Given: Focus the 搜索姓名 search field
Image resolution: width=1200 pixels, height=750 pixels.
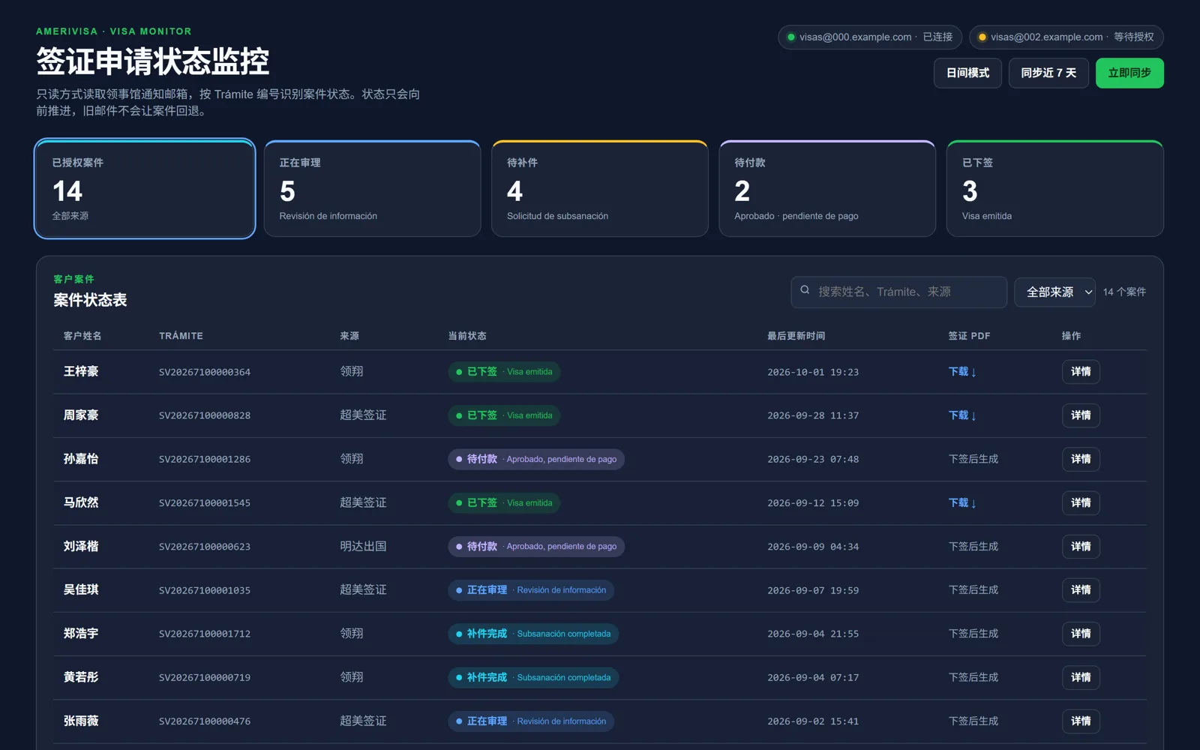Looking at the screenshot, I should [898, 292].
